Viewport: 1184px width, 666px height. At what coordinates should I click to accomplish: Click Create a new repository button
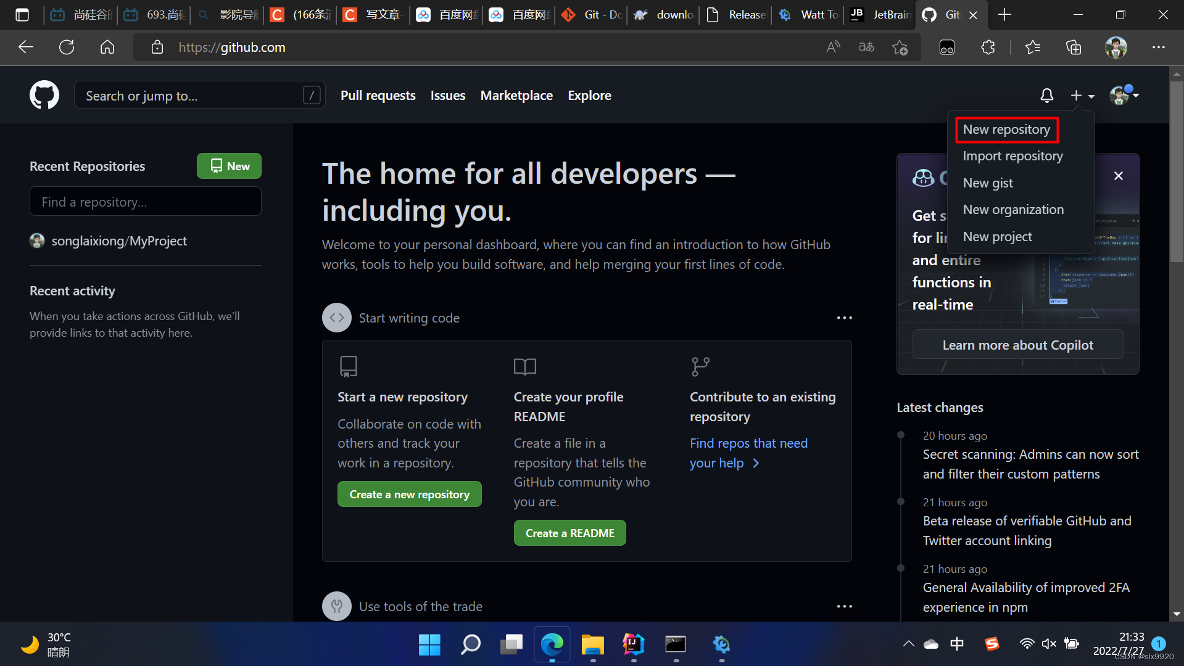click(x=409, y=495)
